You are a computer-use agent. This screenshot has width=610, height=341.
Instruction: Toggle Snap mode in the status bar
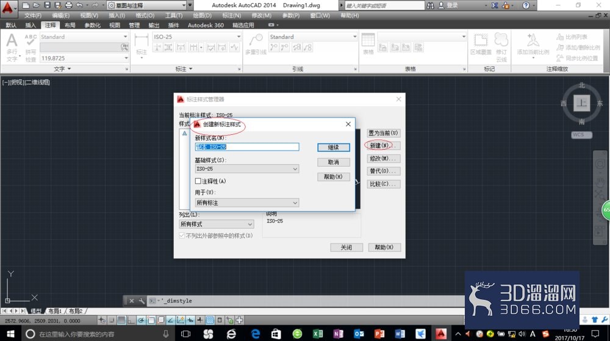[112, 320]
